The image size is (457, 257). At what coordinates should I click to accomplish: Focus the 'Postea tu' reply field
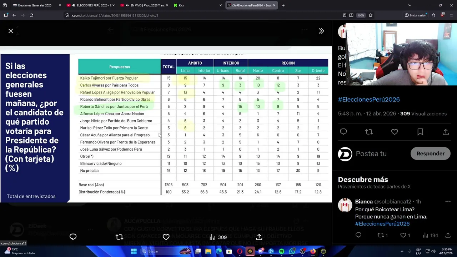371,153
